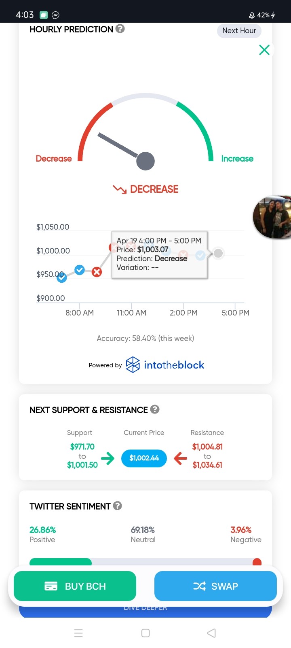Open Twitter Sentiment help icon
291x648 pixels.
(118, 506)
